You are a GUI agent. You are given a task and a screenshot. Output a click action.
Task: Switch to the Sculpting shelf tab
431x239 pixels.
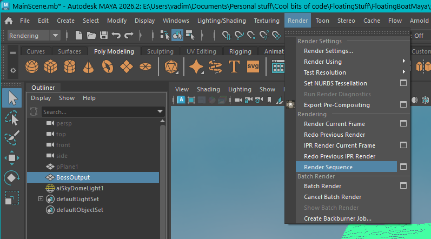[x=160, y=51]
